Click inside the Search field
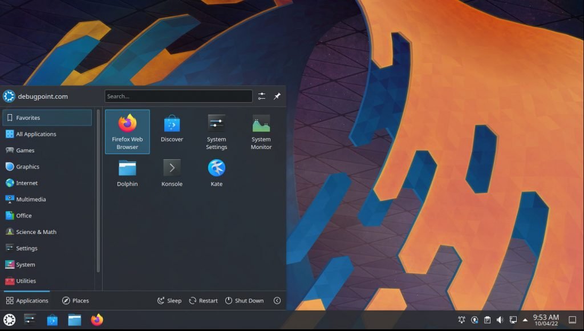The height and width of the screenshot is (331, 584). (178, 96)
